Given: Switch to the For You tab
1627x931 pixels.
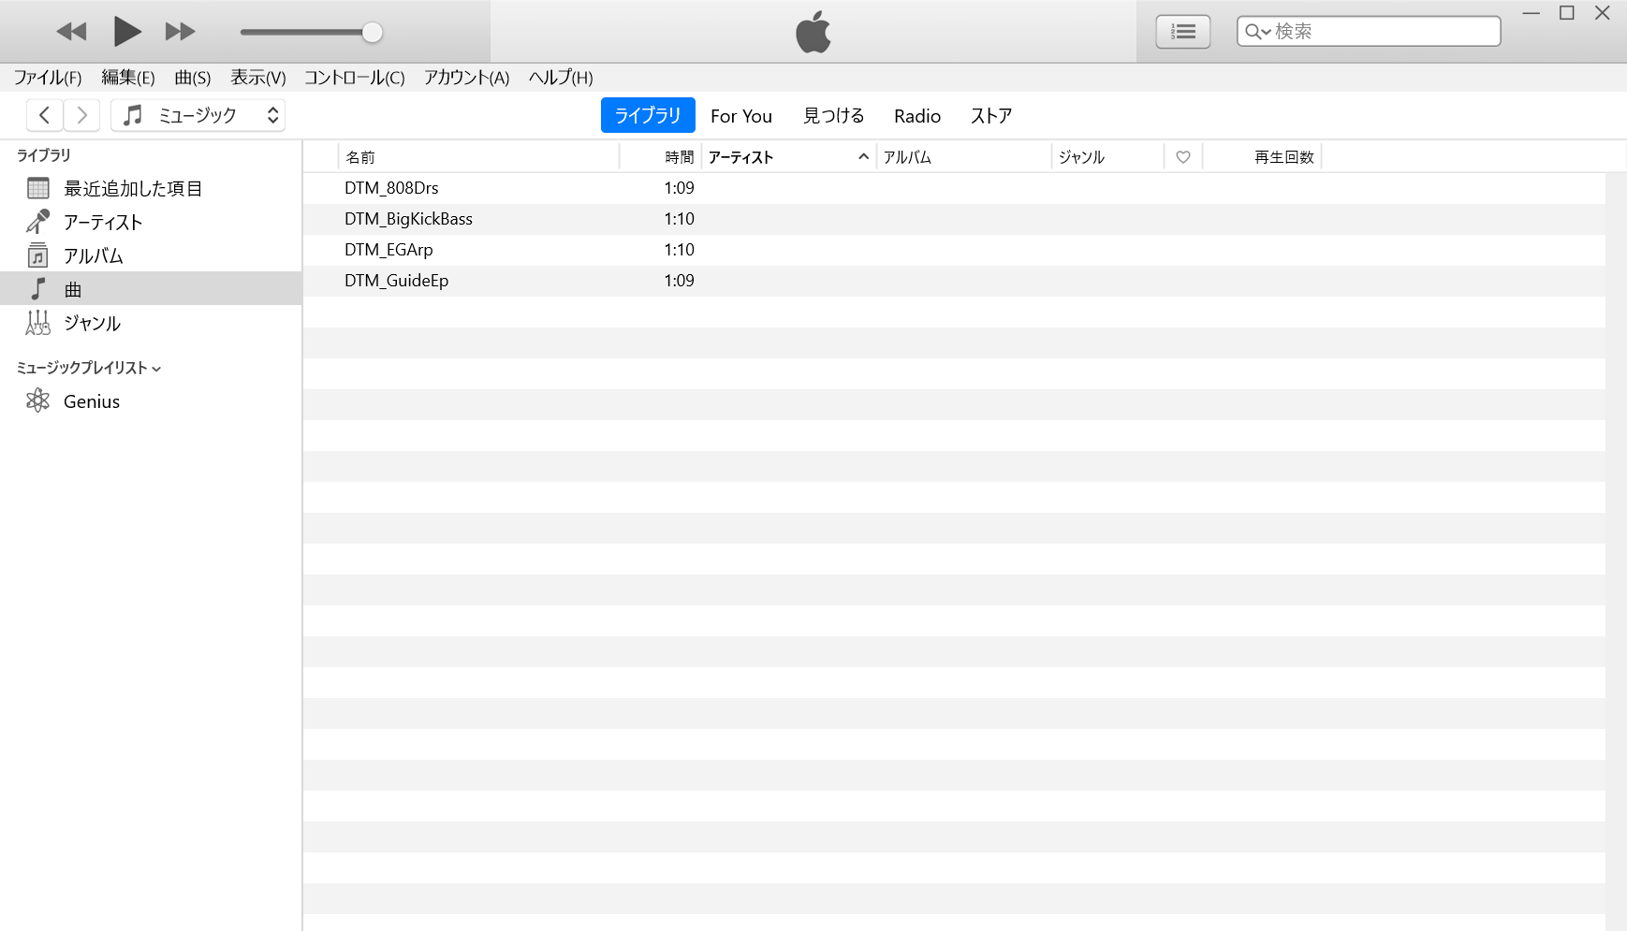Looking at the screenshot, I should pyautogui.click(x=741, y=116).
